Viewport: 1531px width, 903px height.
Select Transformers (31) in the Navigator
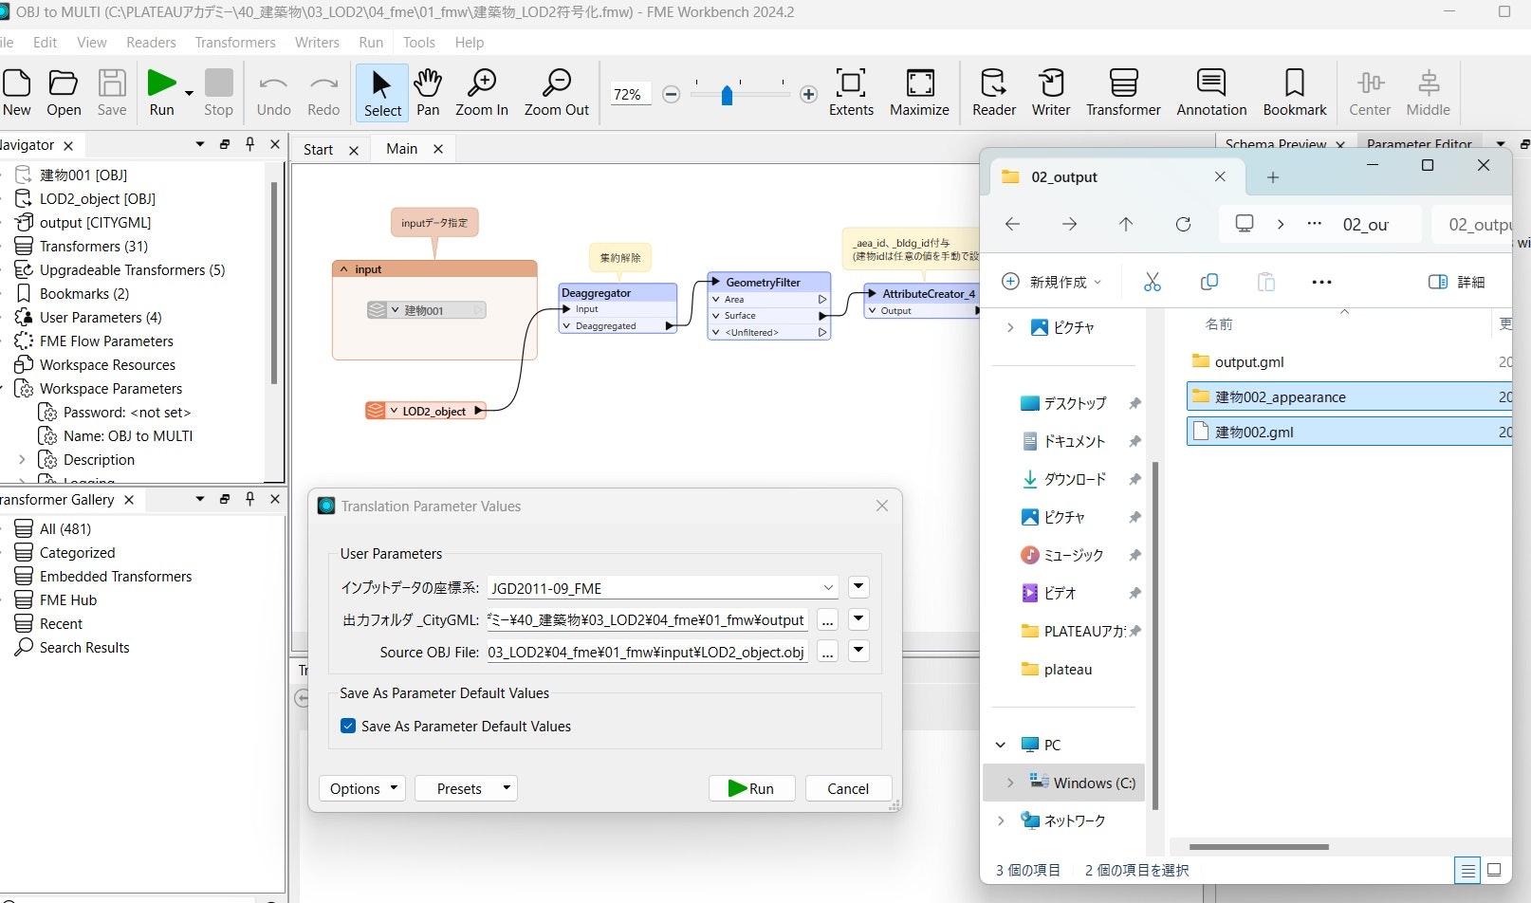(94, 246)
